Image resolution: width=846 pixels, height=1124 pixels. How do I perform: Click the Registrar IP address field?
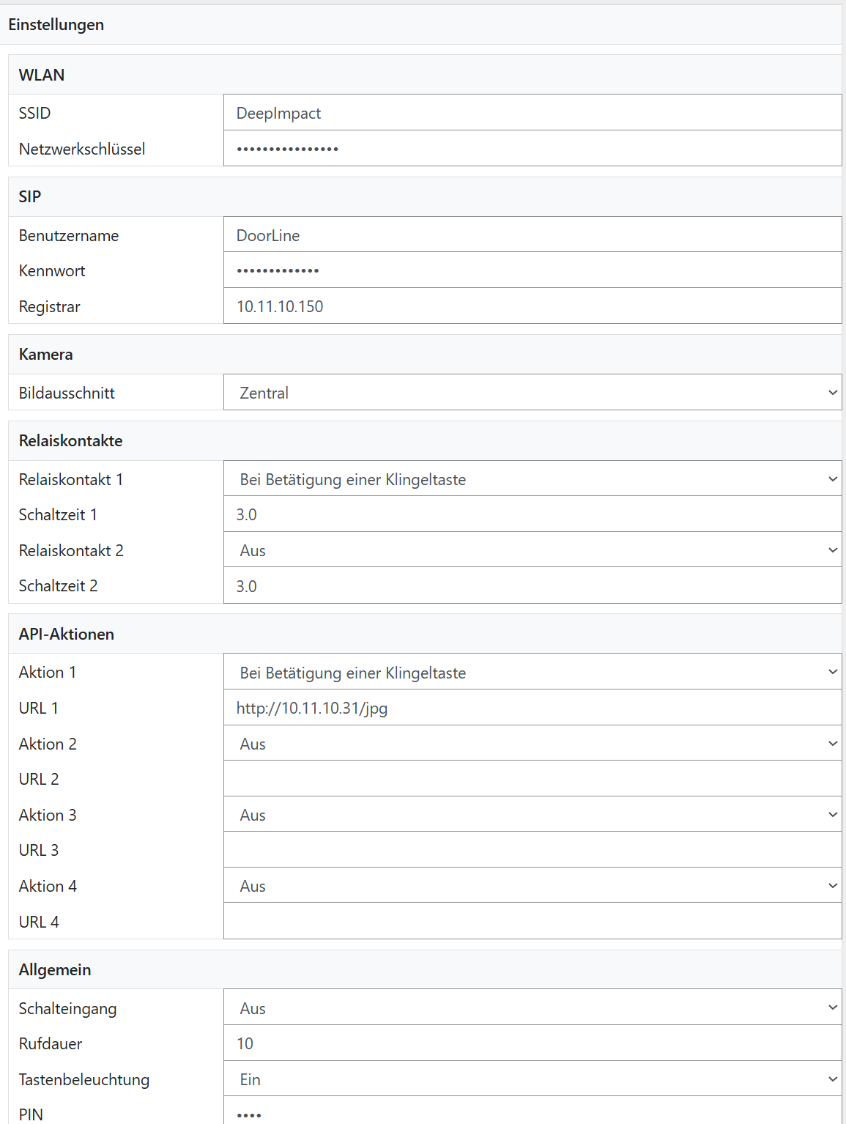point(532,306)
